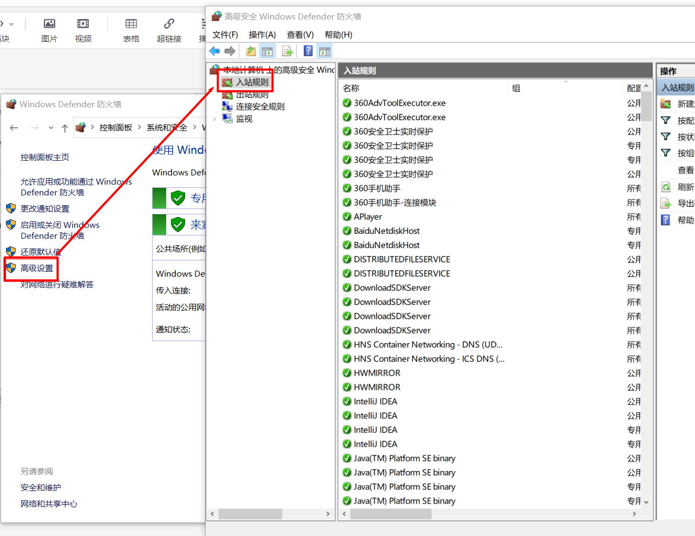Viewport: 695px width, 536px height.
Task: Click the 高级设置 link in the left sidebar
Action: click(37, 269)
